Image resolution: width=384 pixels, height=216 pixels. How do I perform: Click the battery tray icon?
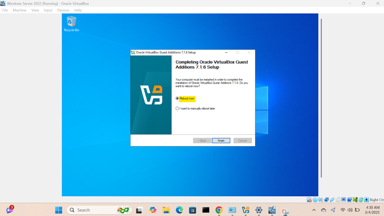357,210
